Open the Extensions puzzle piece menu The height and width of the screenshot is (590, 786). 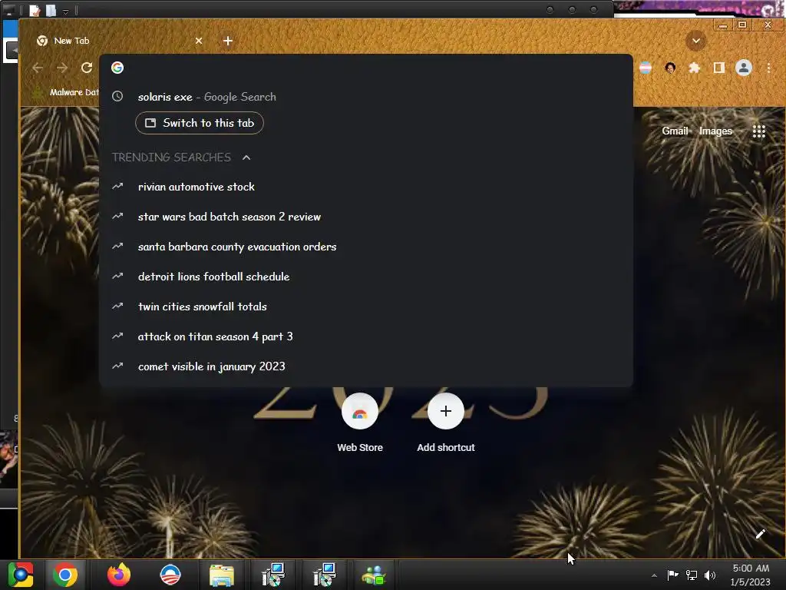point(694,68)
